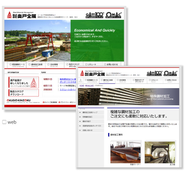Select 鋼材加工技術 tab on the front page
Viewport: 188px width, 180px height.
pos(107,81)
